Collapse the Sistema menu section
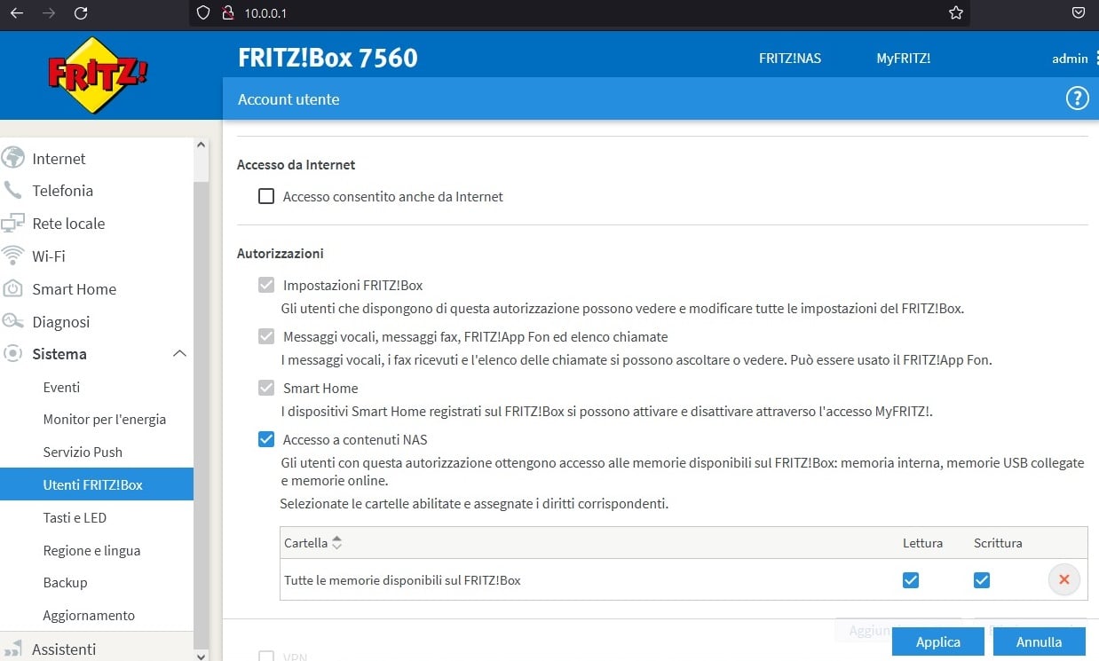 click(x=179, y=354)
